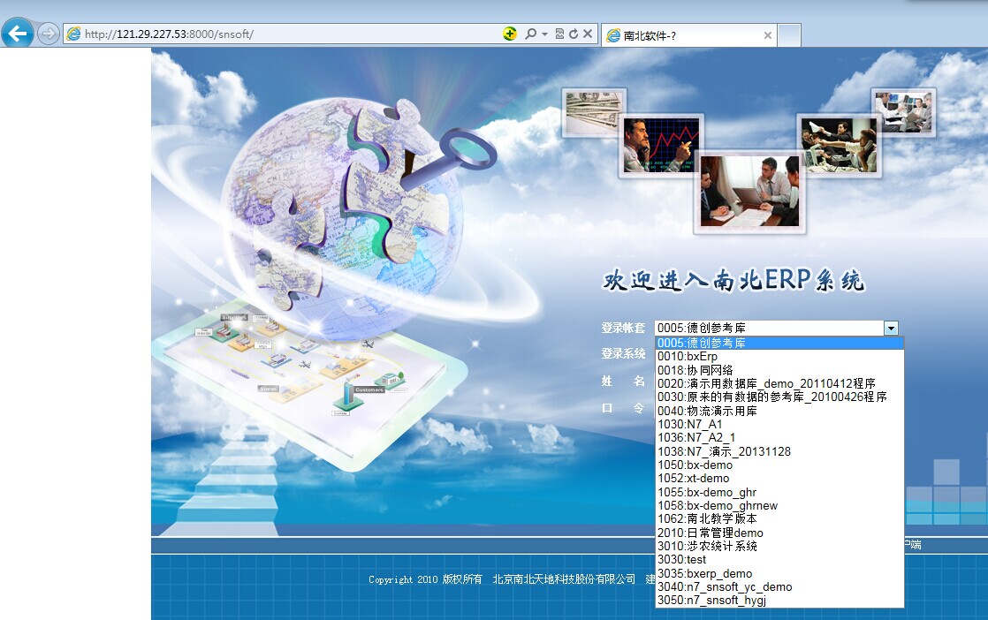
Task: Select 1062:南北教学版本 option
Action: pos(779,518)
